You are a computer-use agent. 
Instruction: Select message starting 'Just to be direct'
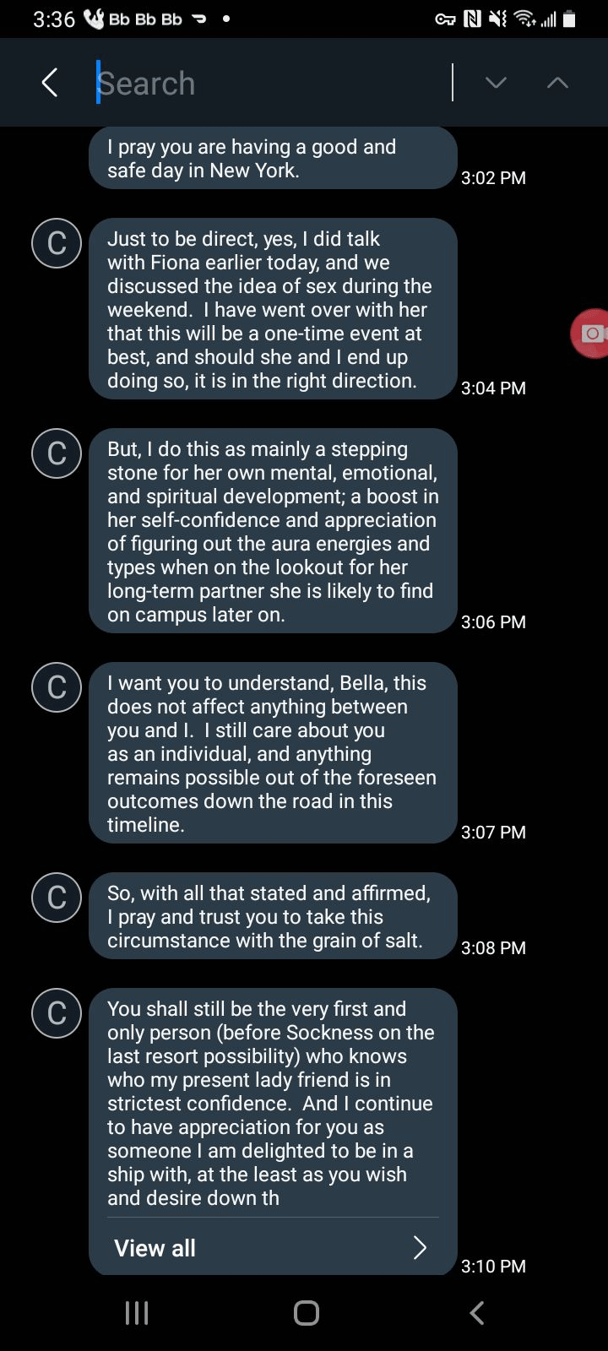click(x=272, y=309)
